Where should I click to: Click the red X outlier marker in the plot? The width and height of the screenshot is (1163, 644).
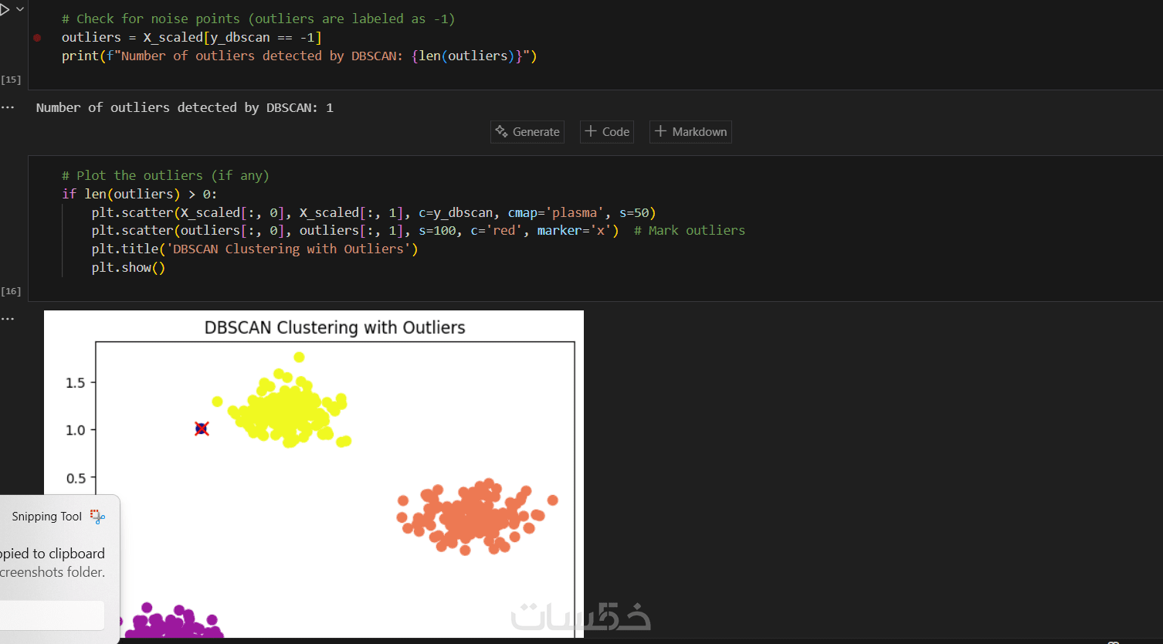point(202,429)
